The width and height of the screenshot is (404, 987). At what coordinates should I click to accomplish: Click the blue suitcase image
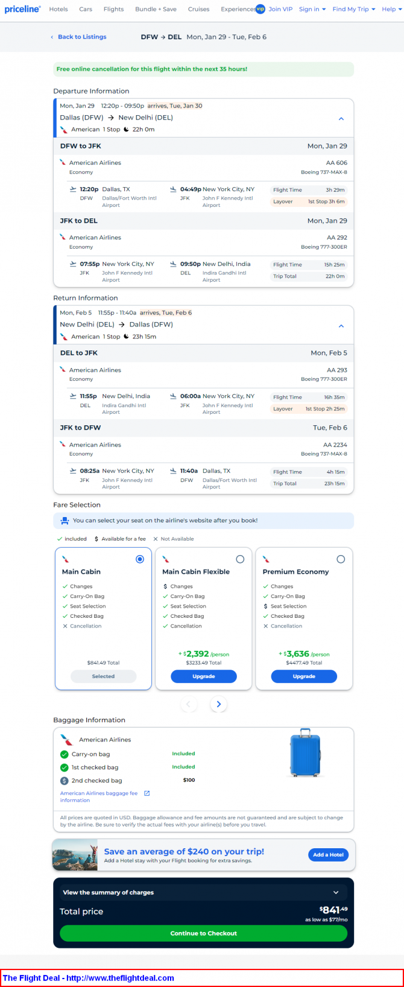pos(305,754)
